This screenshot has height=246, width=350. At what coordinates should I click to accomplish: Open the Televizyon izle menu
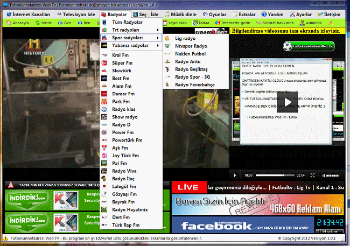(x=76, y=15)
